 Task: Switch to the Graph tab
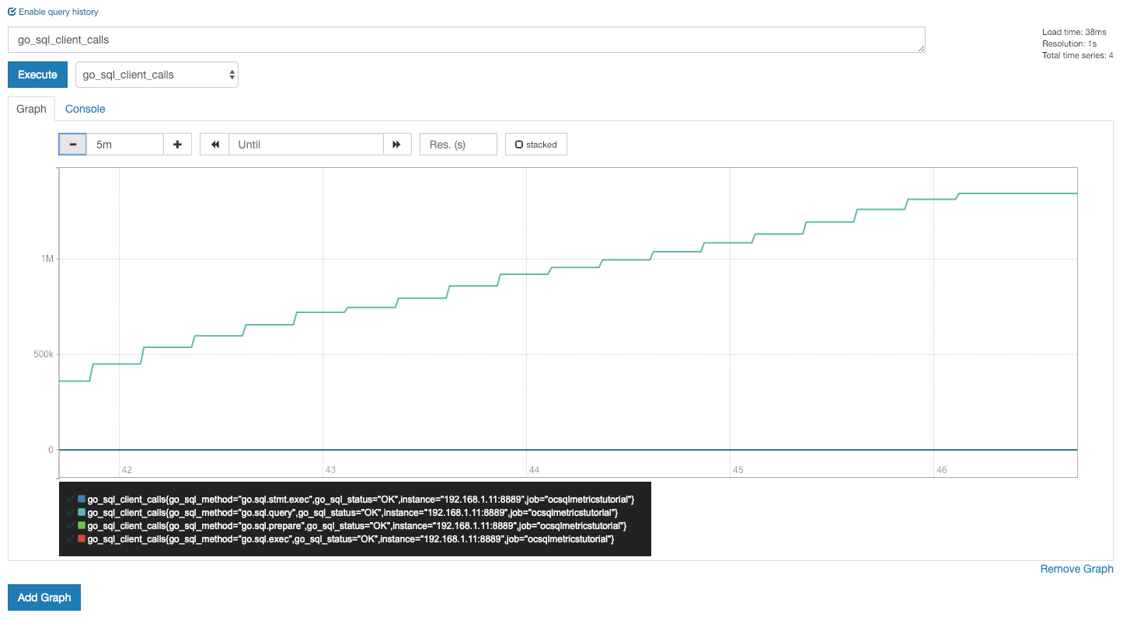[31, 109]
